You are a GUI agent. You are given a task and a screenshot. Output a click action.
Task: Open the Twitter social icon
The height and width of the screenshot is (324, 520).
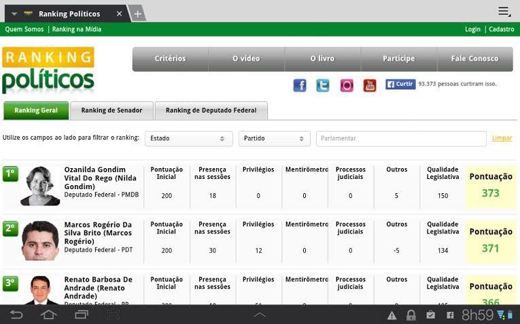click(x=323, y=85)
